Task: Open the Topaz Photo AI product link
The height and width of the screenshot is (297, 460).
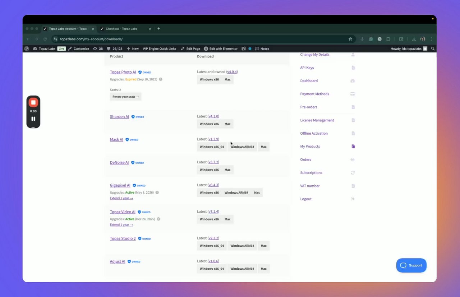Action: click(123, 72)
